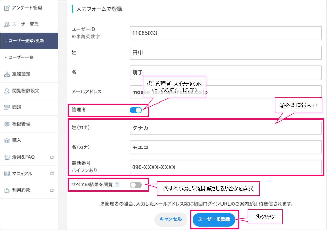327x230 pixels.
Task: Click the ユーザーID input field
Action: [226, 33]
